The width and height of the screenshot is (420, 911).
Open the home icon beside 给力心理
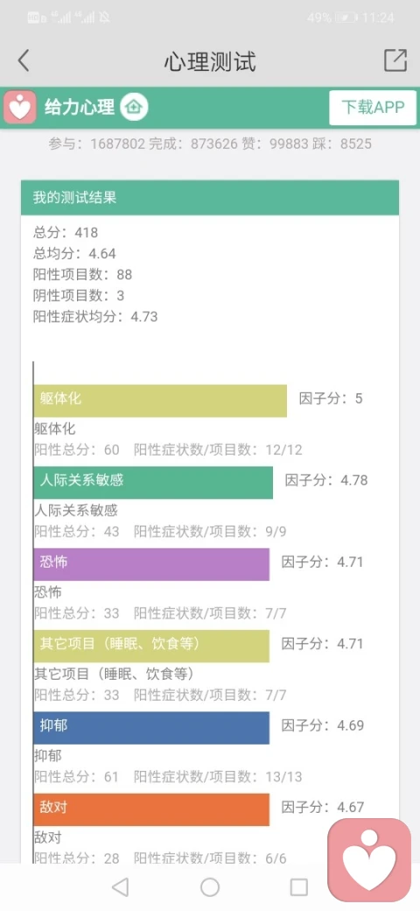[135, 107]
